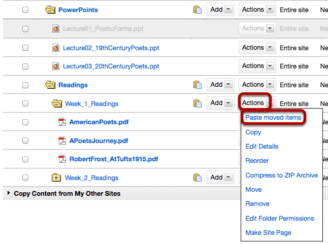Open Lecture01_PoeticForms.ppt link

(x=103, y=28)
